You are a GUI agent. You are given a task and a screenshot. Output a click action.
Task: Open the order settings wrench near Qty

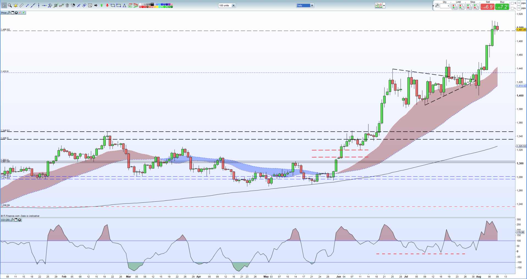437,5
